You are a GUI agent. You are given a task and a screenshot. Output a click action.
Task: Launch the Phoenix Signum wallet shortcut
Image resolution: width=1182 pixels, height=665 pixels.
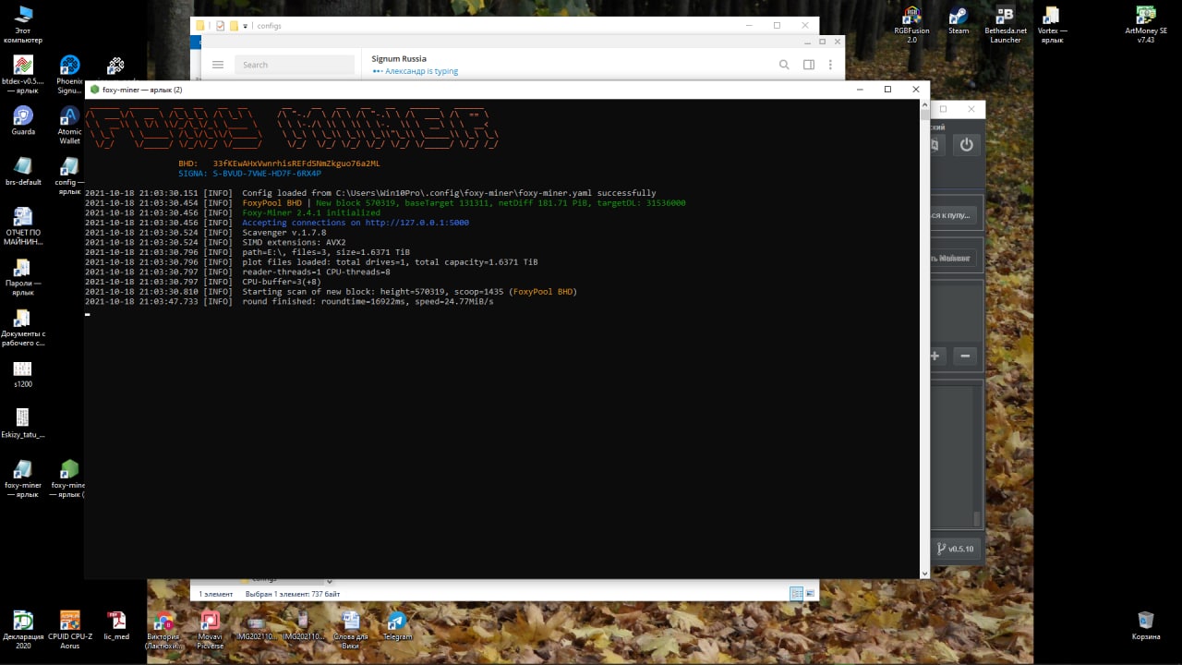(69, 75)
